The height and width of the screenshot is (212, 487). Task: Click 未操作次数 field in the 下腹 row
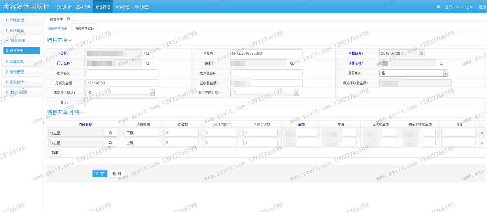[260, 133]
